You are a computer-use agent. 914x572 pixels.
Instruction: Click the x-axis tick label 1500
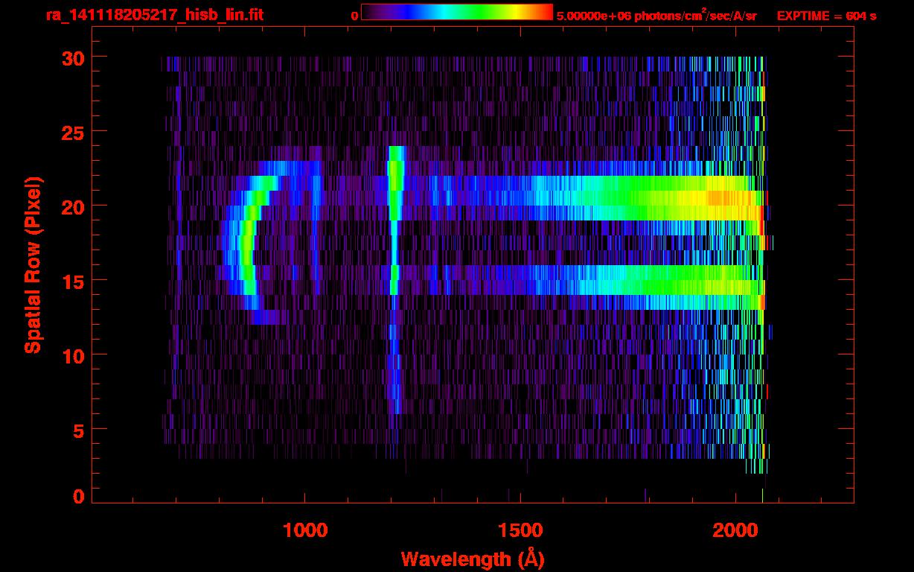coord(520,530)
